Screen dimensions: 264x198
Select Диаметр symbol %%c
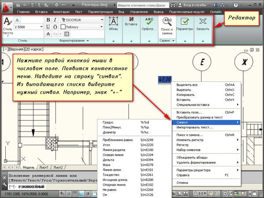[x=134, y=132]
